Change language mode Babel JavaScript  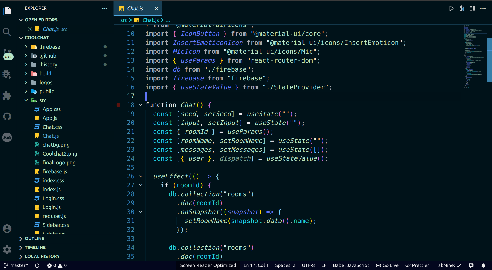(x=351, y=265)
